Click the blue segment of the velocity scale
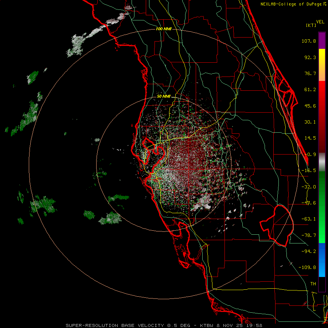This screenshot has width=328, height=328. 322,260
